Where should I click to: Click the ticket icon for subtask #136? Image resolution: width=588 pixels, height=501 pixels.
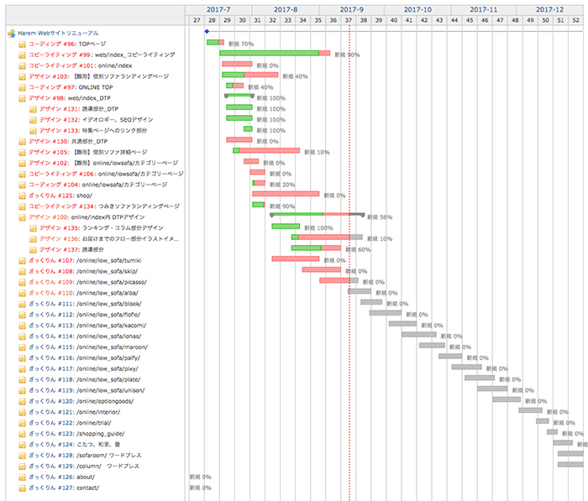(33, 239)
